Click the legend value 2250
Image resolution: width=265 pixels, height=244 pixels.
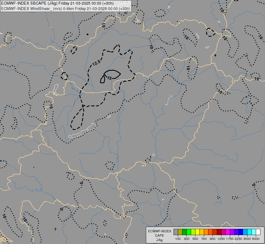(238, 239)
